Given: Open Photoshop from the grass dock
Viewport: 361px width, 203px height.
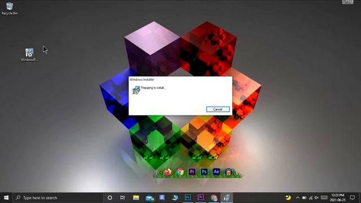Looking at the screenshot, I should pos(204,171).
